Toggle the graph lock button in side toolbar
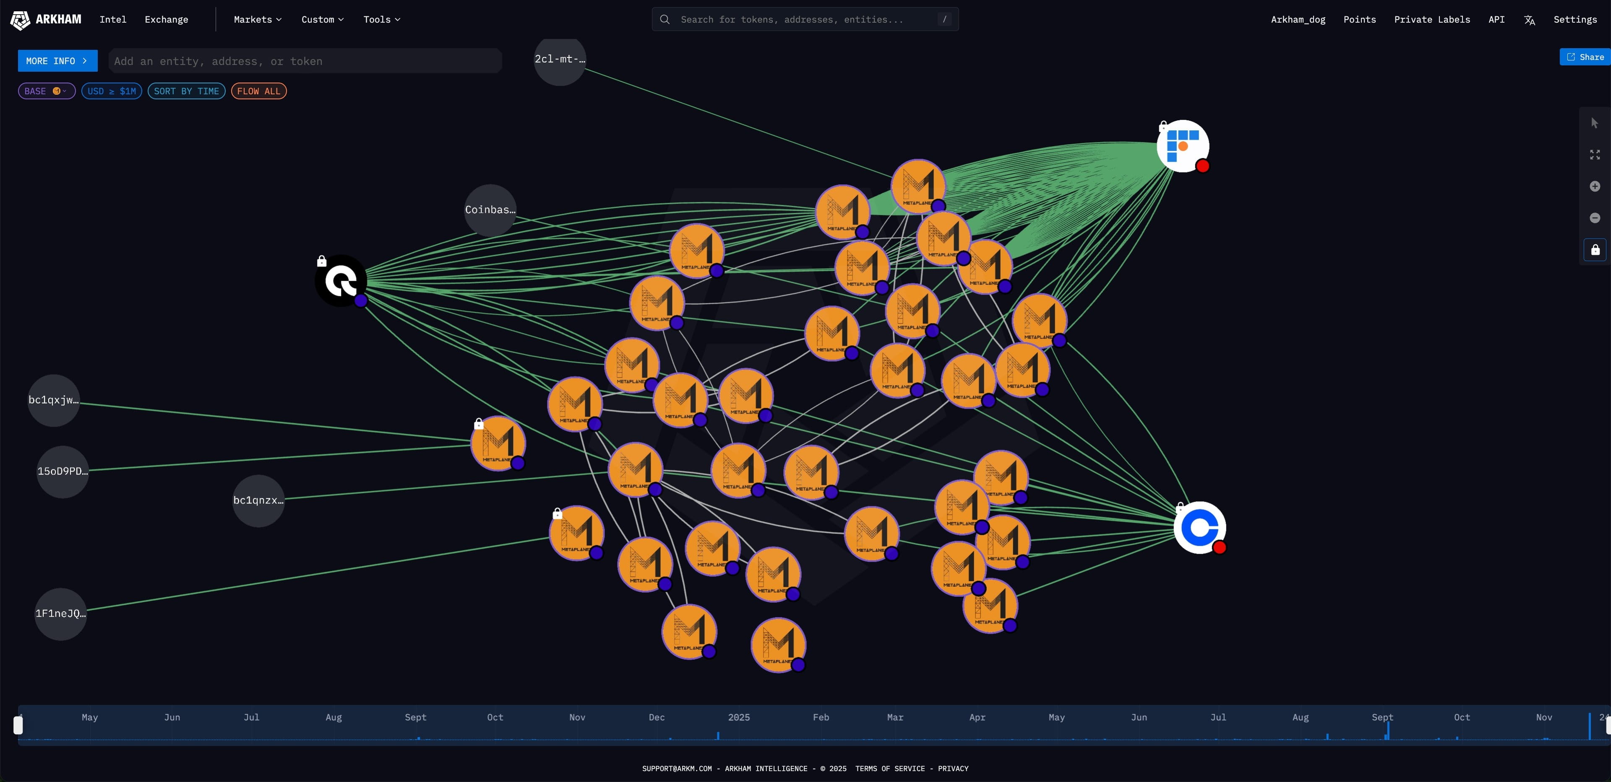The image size is (1611, 782). pos(1595,250)
